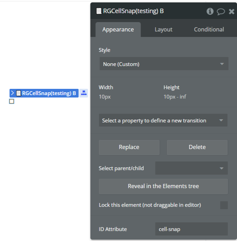237x241 pixels.
Task: Click Reveal in the Elements tree
Action: 163,186
